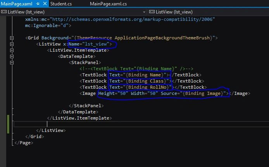Click the ApplicationPageBackgroundThemeBrush resource text

(162, 38)
